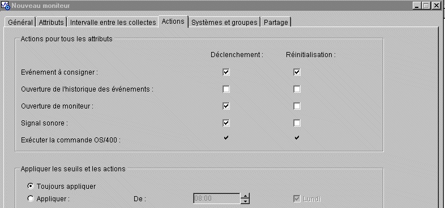Select the Toujours appliquer radio button
Screen dimensions: 445x208
pyautogui.click(x=31, y=186)
